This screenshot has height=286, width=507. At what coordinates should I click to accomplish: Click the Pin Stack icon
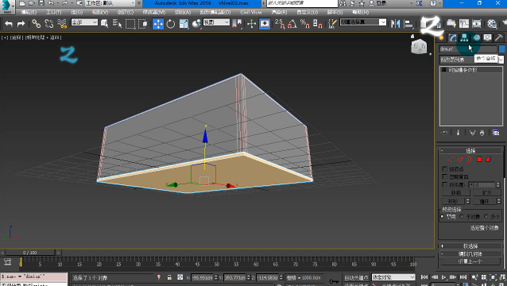(x=444, y=133)
